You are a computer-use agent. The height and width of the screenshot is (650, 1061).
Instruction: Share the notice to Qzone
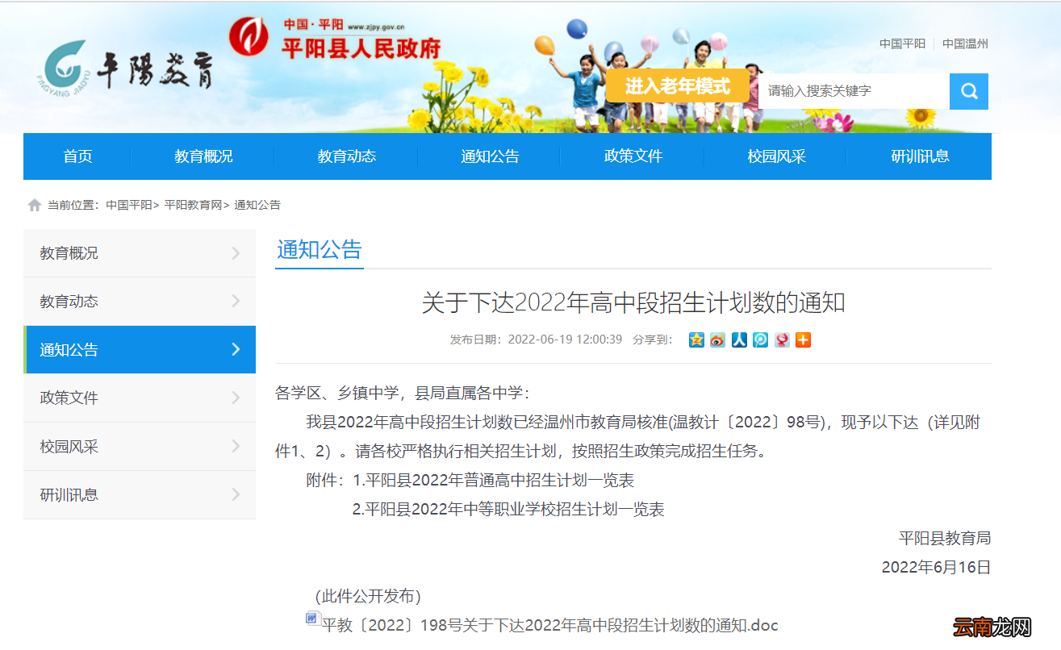click(695, 340)
